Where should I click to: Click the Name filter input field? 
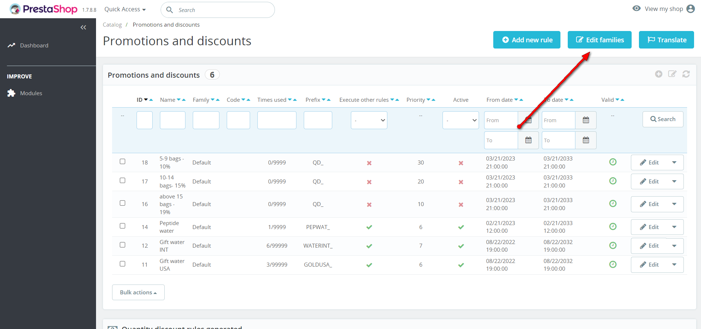coord(172,120)
